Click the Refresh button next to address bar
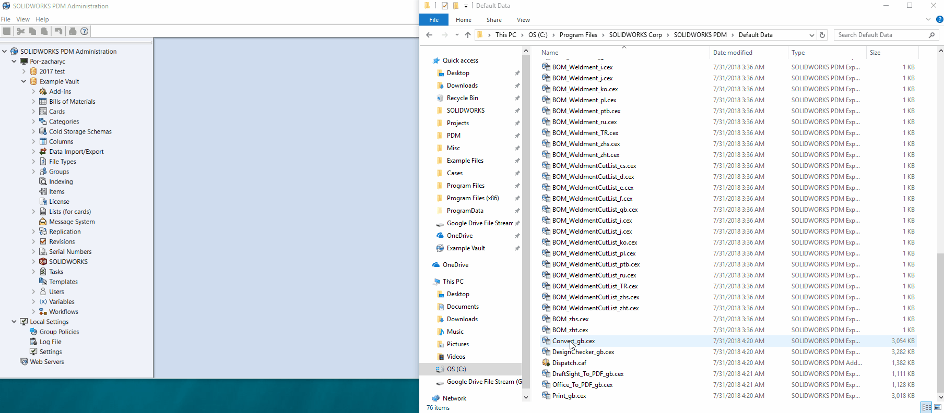The image size is (944, 413). click(822, 35)
